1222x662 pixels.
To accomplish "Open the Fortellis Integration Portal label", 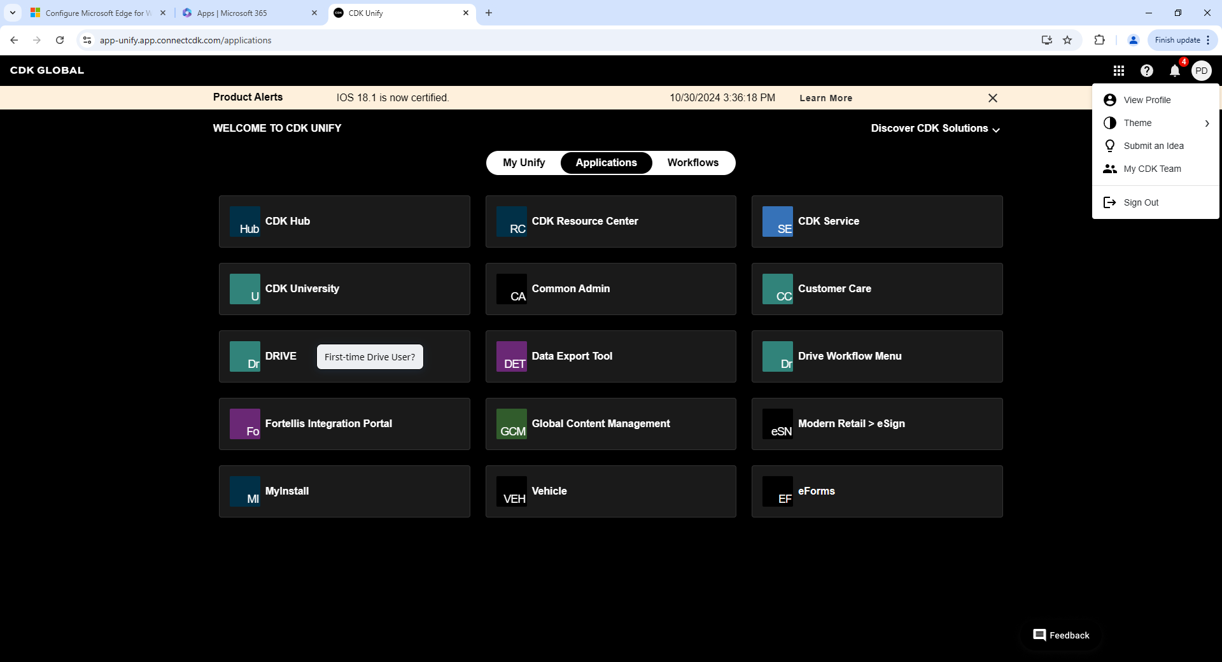I will [328, 424].
